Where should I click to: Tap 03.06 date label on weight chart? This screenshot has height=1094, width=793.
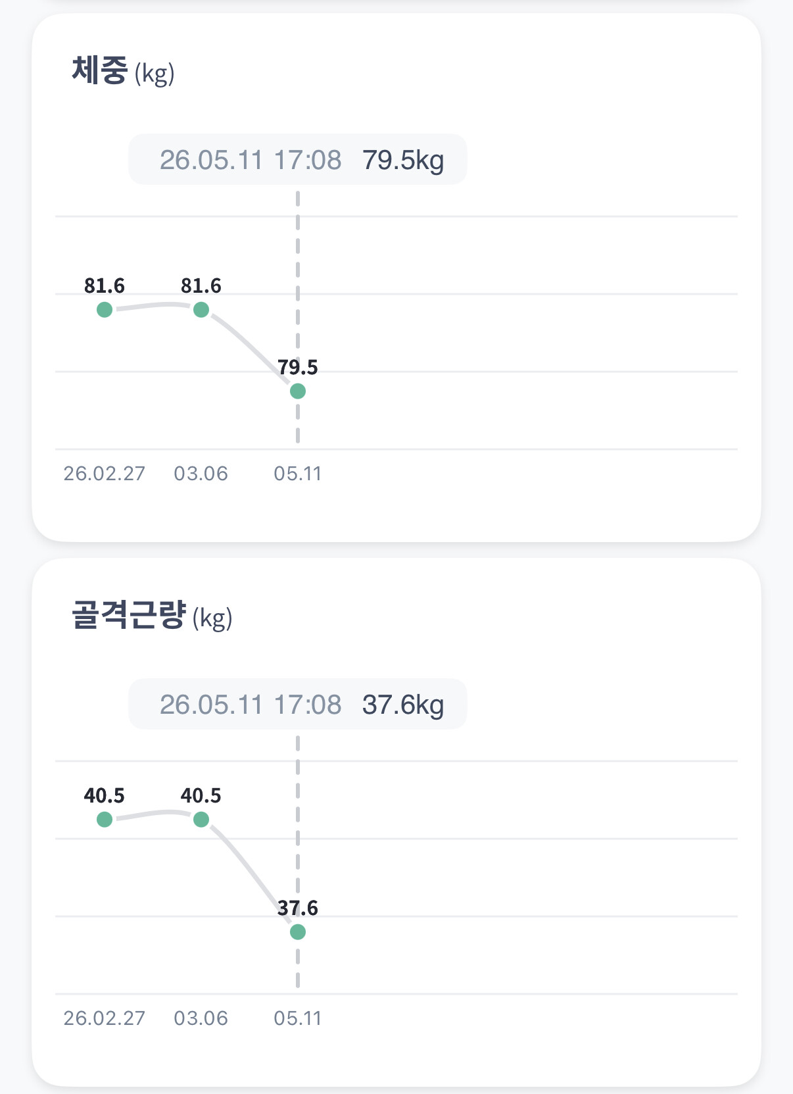201,474
